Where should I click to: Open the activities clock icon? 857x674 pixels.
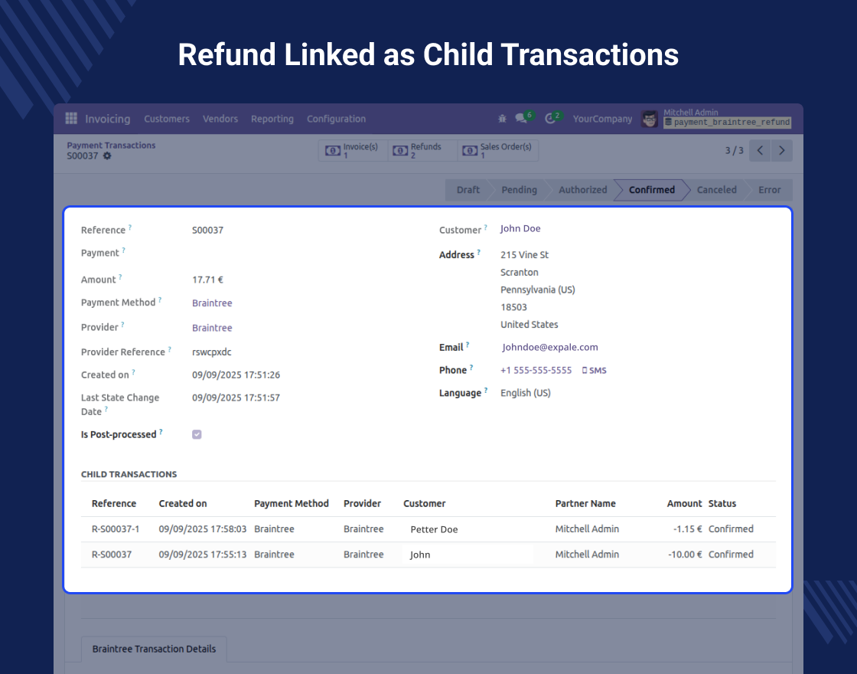click(550, 119)
